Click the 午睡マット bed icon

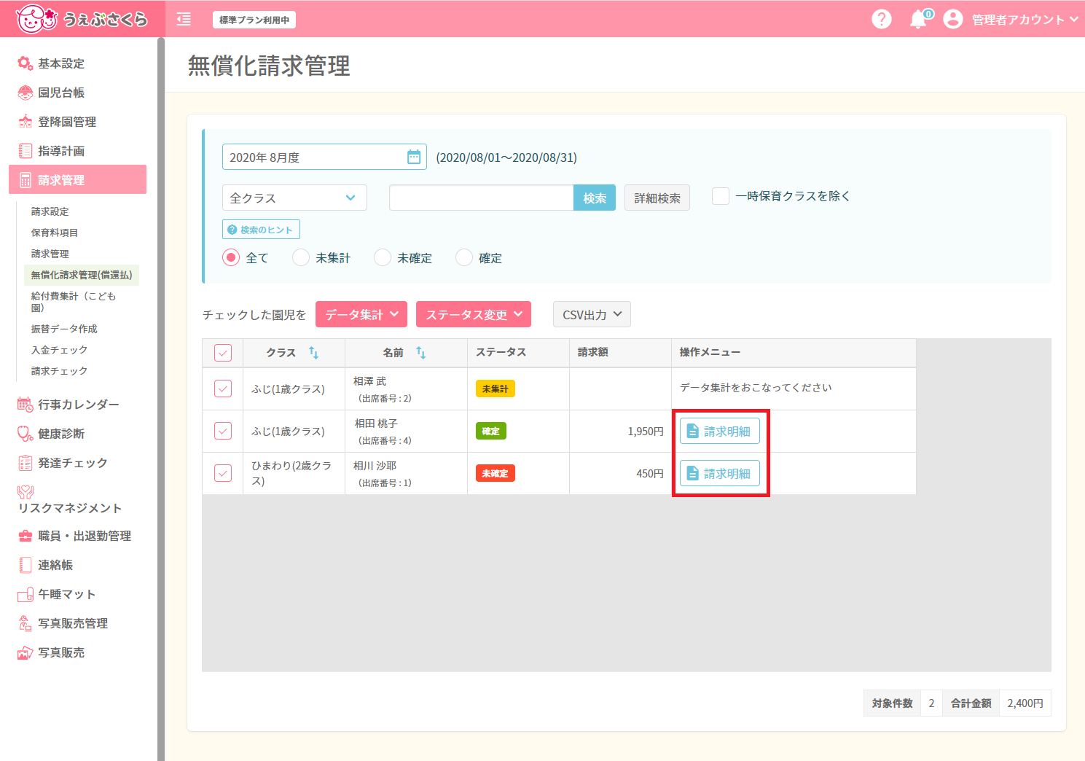point(26,594)
